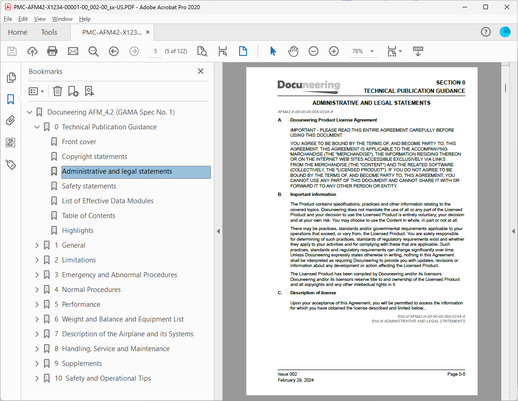This screenshot has height=401, width=518.
Task: Open the View menu
Action: point(40,19)
